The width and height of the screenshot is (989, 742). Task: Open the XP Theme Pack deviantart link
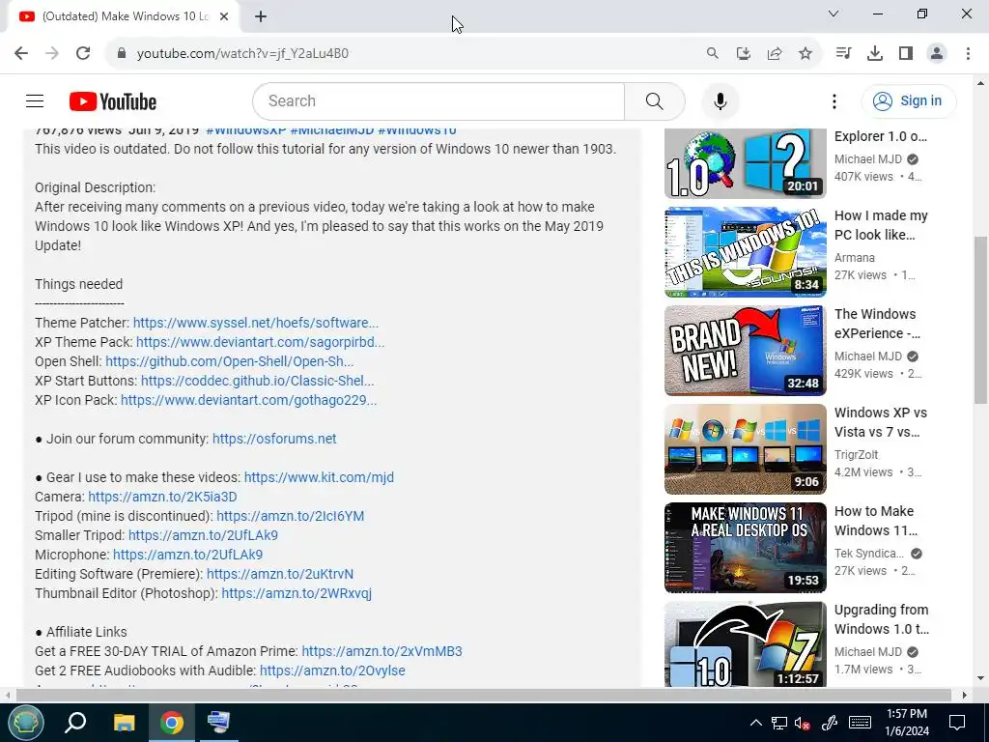[260, 342]
